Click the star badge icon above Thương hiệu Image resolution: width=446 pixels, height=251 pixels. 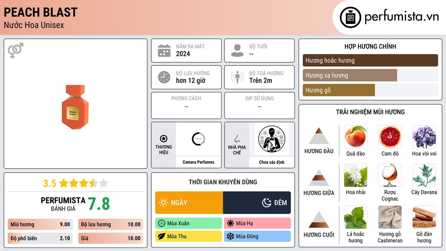164,139
